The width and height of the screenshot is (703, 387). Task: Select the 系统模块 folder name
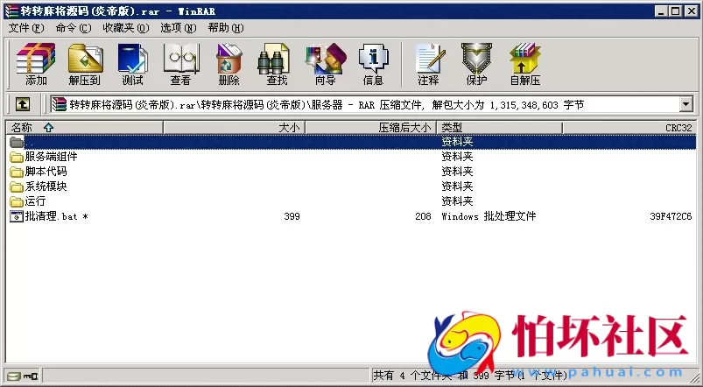pos(46,186)
